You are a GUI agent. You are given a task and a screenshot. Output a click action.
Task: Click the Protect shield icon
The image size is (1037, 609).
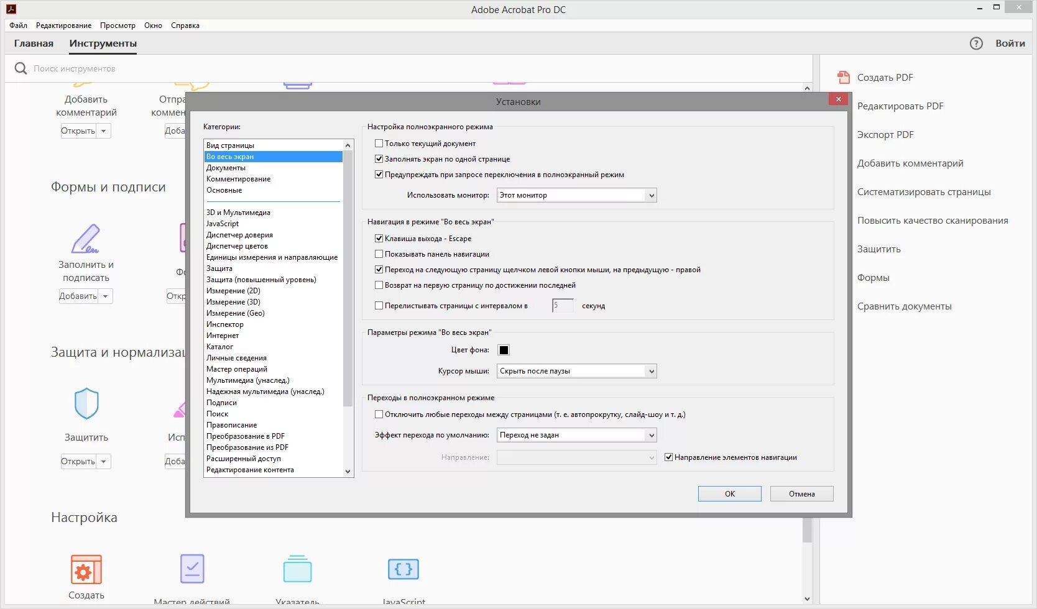[86, 404]
